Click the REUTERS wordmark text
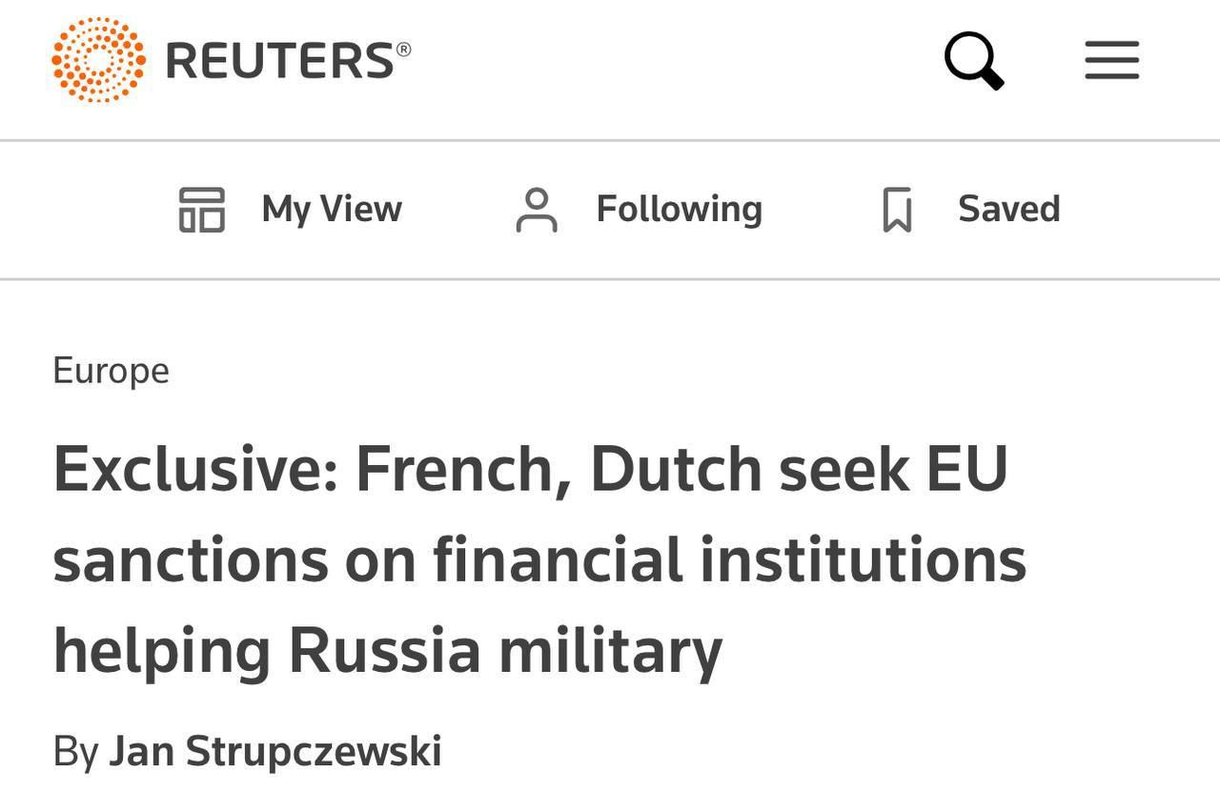The image size is (1220, 791). click(x=280, y=61)
